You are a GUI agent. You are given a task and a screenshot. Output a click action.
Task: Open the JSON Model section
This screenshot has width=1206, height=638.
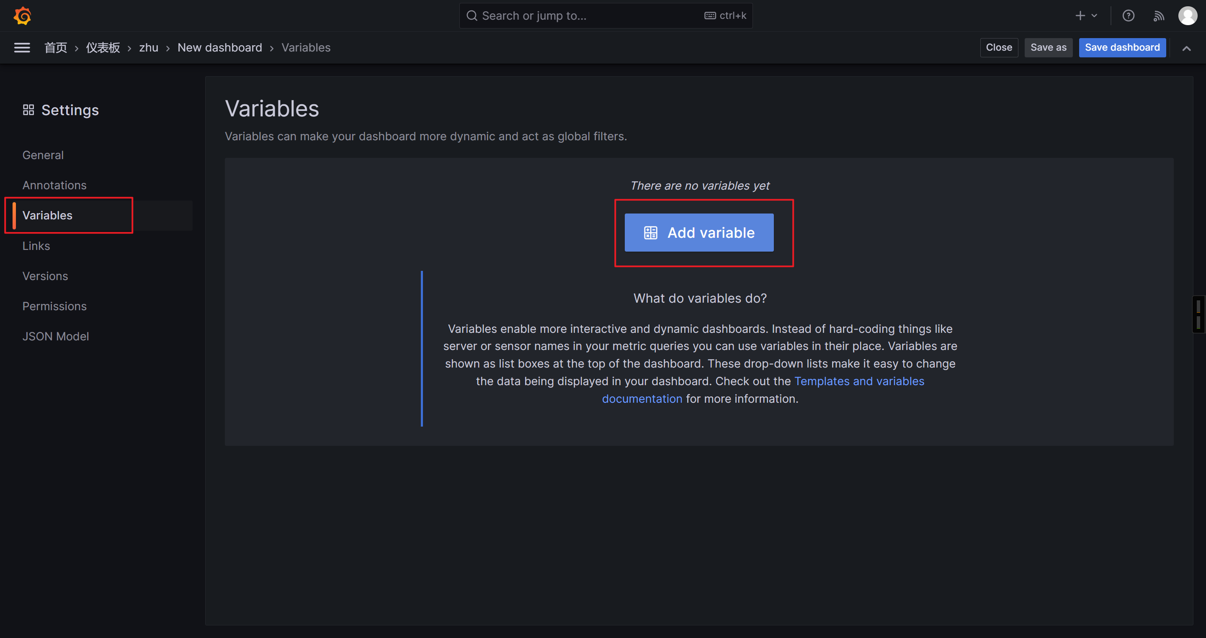point(56,336)
